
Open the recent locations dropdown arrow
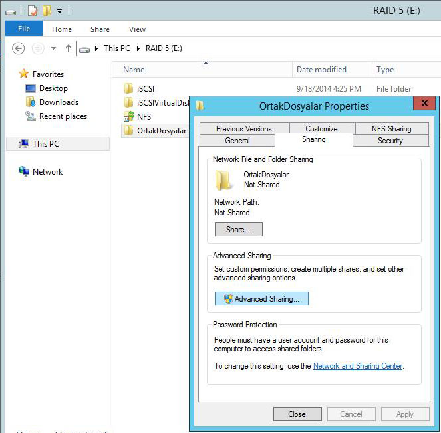coord(53,49)
